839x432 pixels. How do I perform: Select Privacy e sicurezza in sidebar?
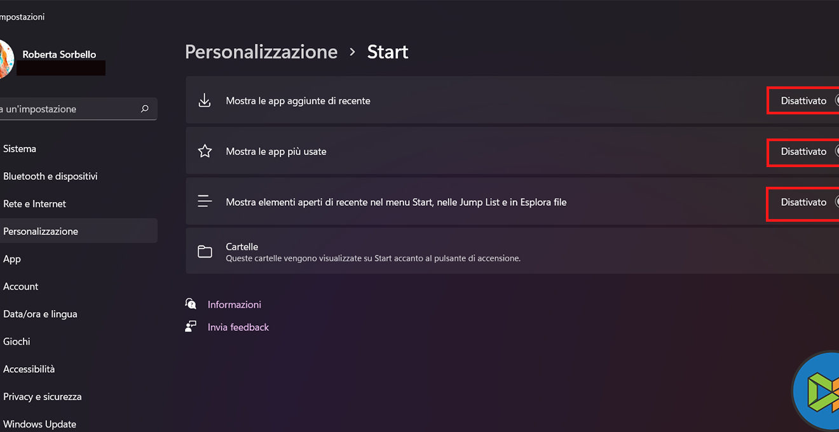coord(43,396)
